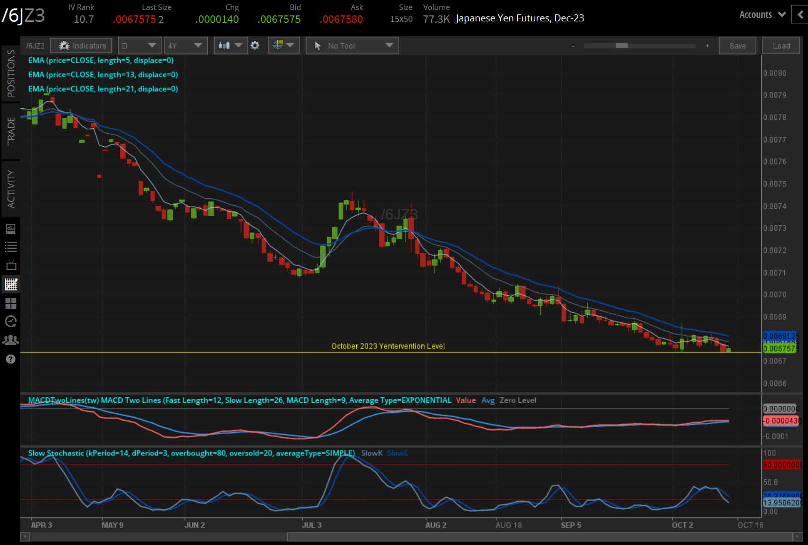Screen dimensions: 808x545
Task: Select the charts grid icon in sidebar
Action: coord(10,284)
